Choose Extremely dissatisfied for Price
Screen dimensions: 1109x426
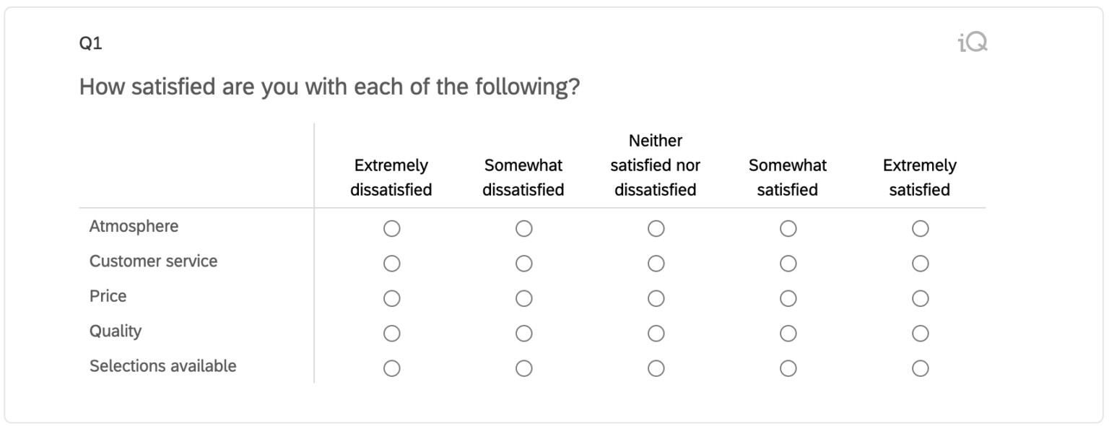(x=391, y=298)
